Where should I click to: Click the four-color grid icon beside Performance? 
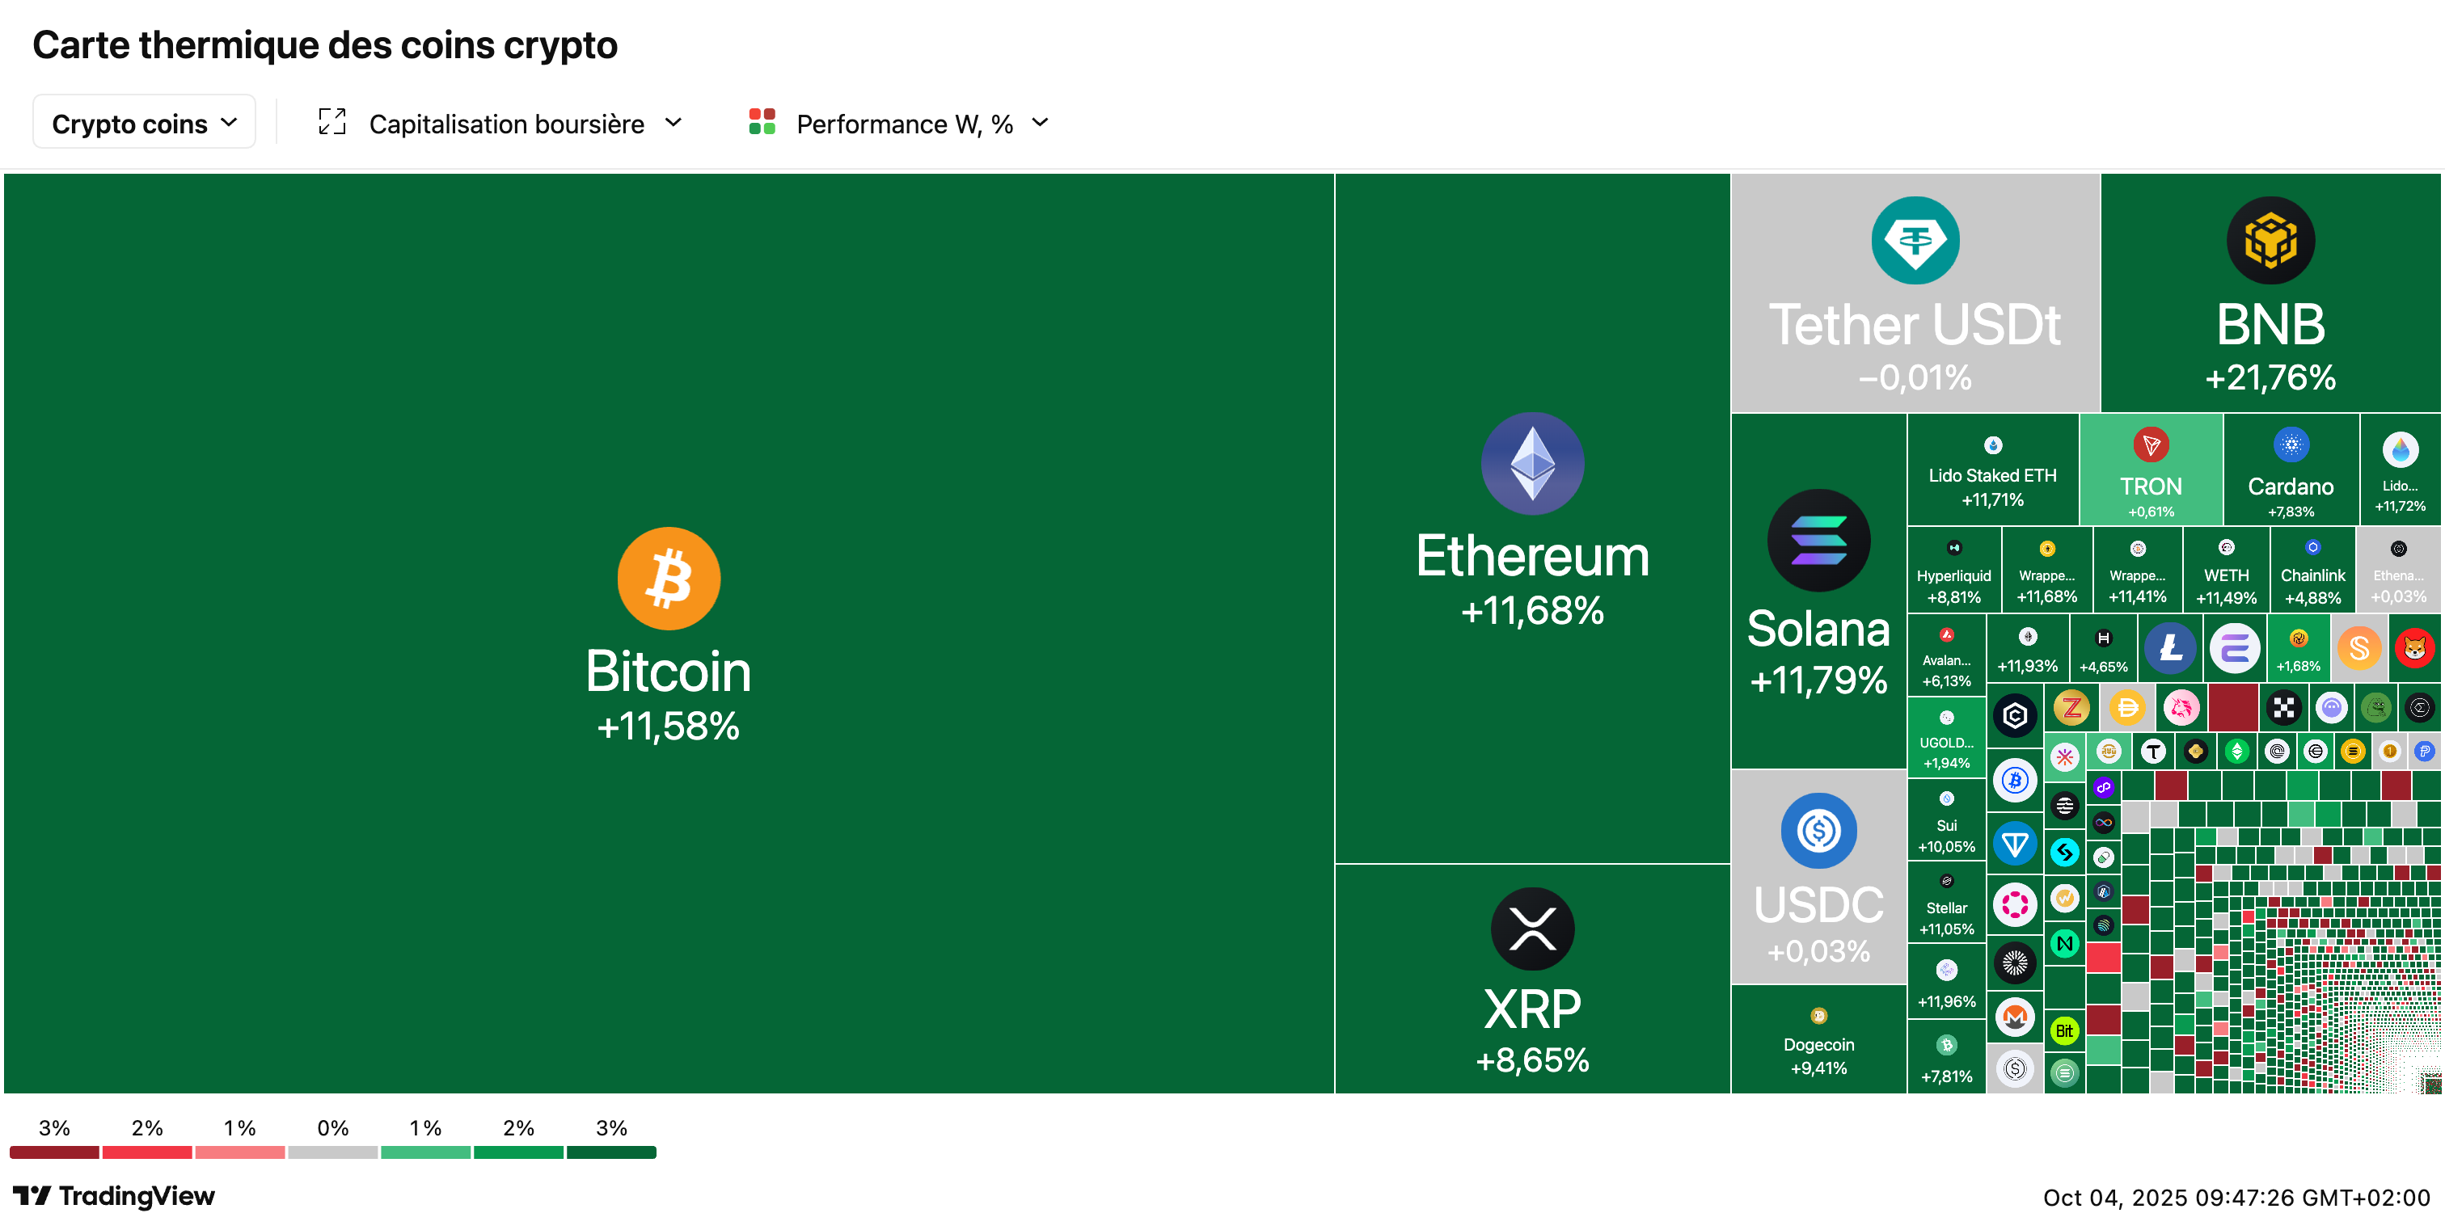click(x=761, y=122)
